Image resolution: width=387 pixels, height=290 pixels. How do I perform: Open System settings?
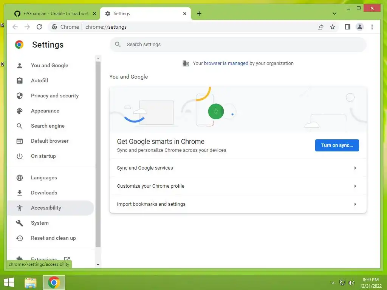click(x=51, y=223)
